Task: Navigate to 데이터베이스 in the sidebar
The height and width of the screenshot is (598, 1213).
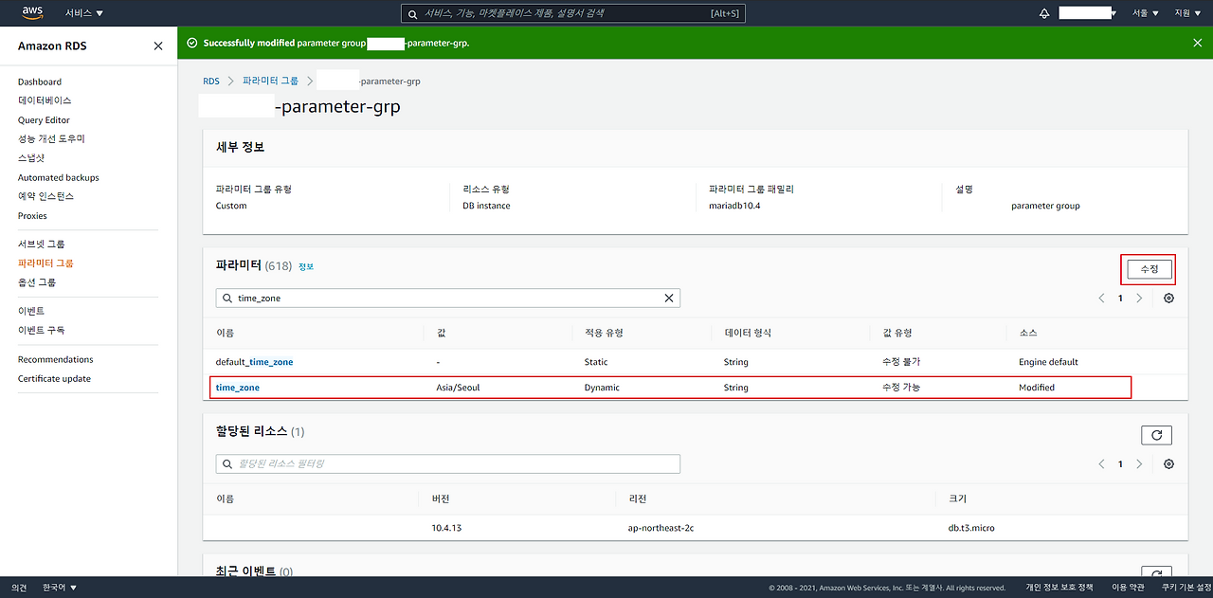Action: [45, 100]
